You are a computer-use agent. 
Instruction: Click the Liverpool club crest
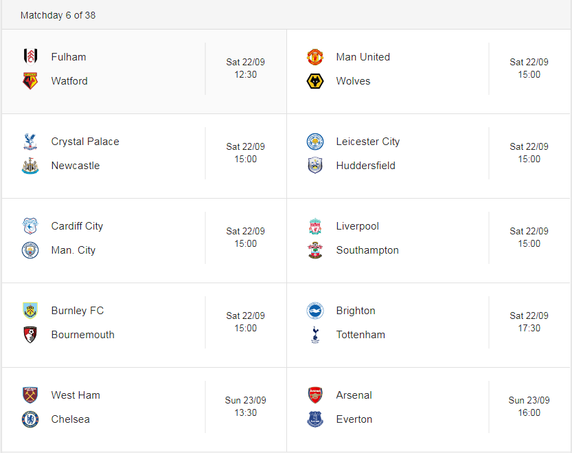click(x=315, y=226)
